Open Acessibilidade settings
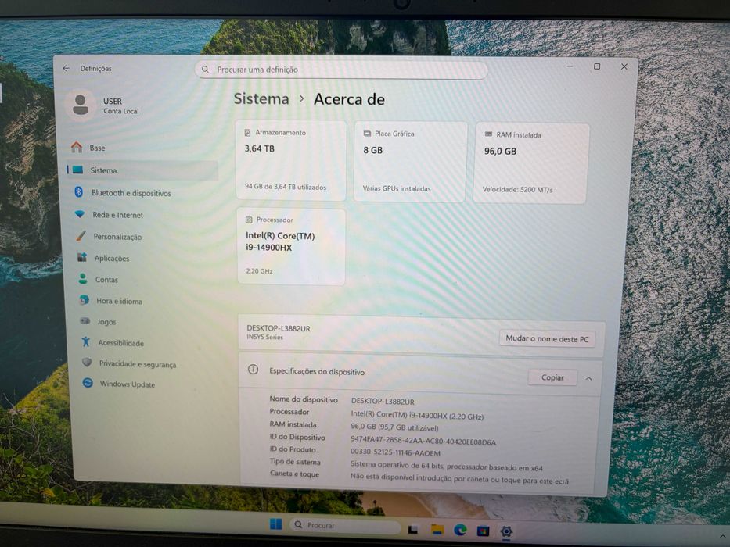730x547 pixels. [x=121, y=343]
